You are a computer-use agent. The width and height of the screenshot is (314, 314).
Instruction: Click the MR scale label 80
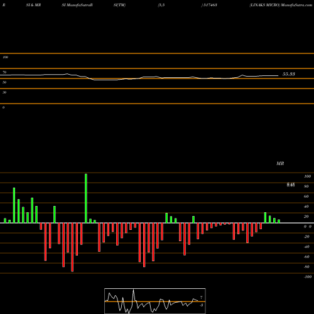306,187
